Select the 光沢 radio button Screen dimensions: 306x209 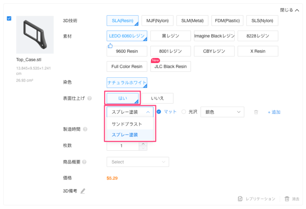point(184,112)
